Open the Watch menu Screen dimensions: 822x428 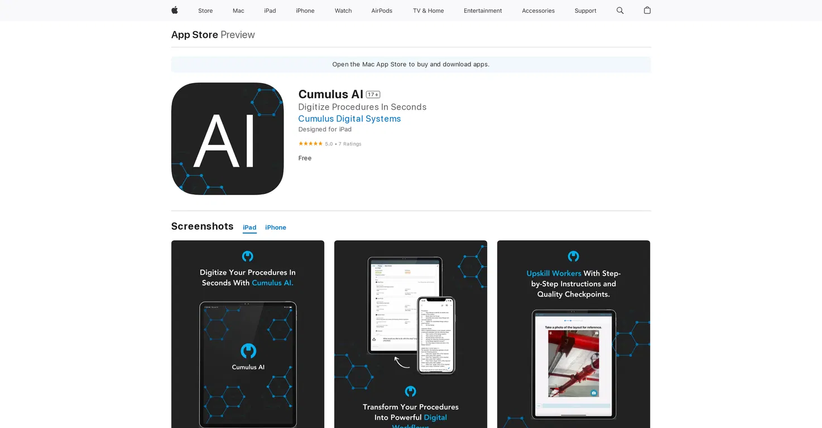pyautogui.click(x=343, y=11)
